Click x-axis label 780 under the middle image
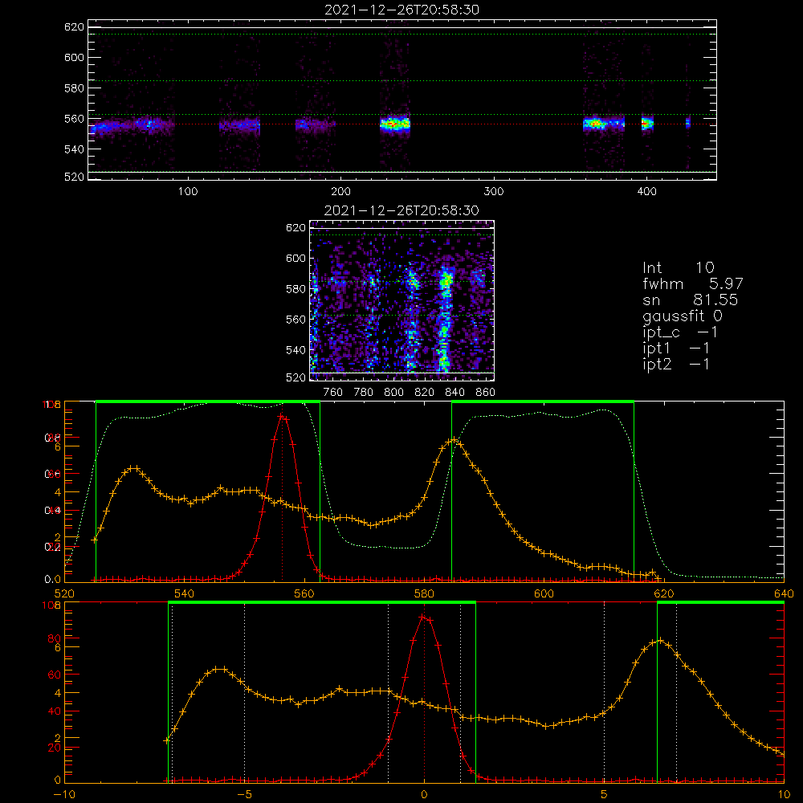 (x=364, y=393)
